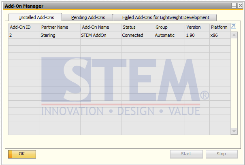The image size is (245, 165).
Task: Select the 'Sterling' partner name cell
Action: (60, 35)
